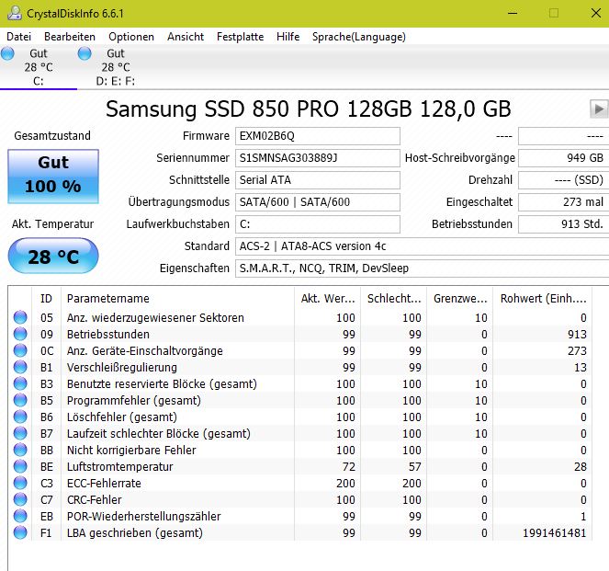Image resolution: width=609 pixels, height=571 pixels.
Task: Click status orb of Betriebsstunden attribute row
Action: [20, 334]
